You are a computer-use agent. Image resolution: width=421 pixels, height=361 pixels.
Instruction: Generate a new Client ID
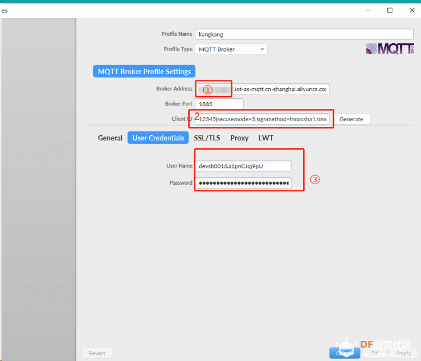tap(351, 119)
